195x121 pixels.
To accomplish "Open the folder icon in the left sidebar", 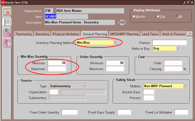I will (x=7, y=12).
